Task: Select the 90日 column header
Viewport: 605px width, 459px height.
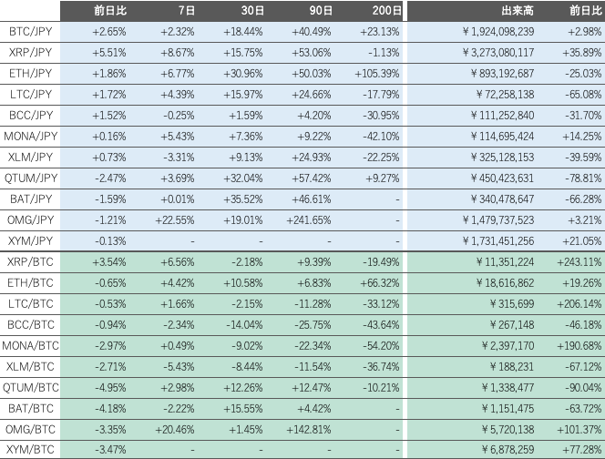Action: point(319,11)
